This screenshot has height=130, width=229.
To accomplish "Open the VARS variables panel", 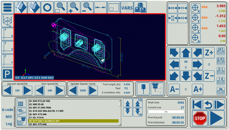I will pyautogui.click(x=127, y=7).
